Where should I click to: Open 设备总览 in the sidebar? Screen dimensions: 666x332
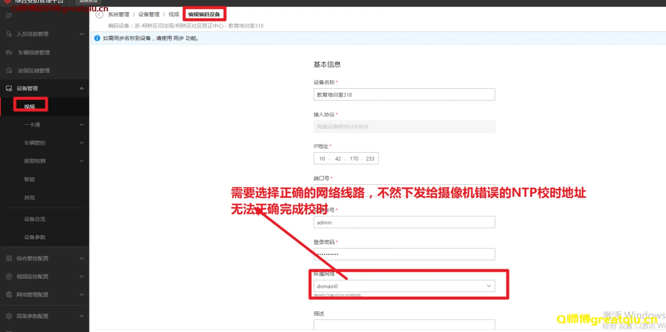coord(35,219)
